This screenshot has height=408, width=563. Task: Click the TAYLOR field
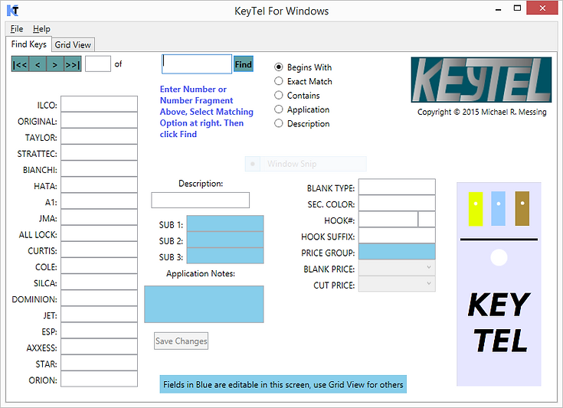(99, 136)
